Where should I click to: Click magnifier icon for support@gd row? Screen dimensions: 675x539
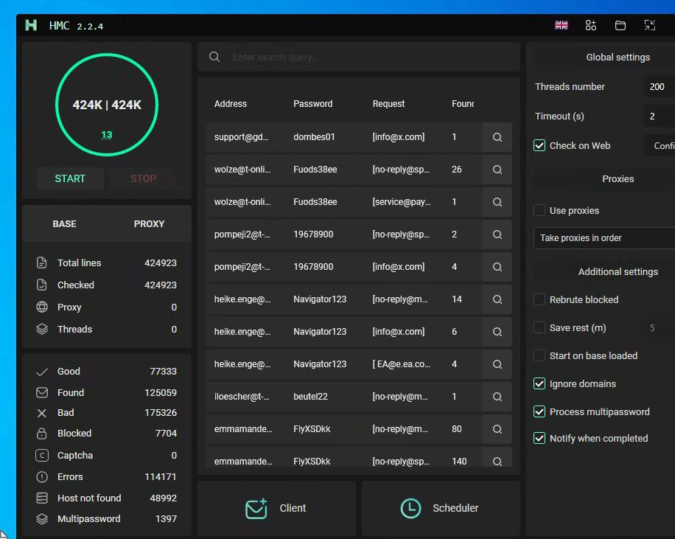click(497, 137)
